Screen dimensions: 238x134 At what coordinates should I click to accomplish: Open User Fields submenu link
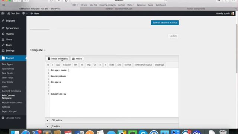coord(7,82)
